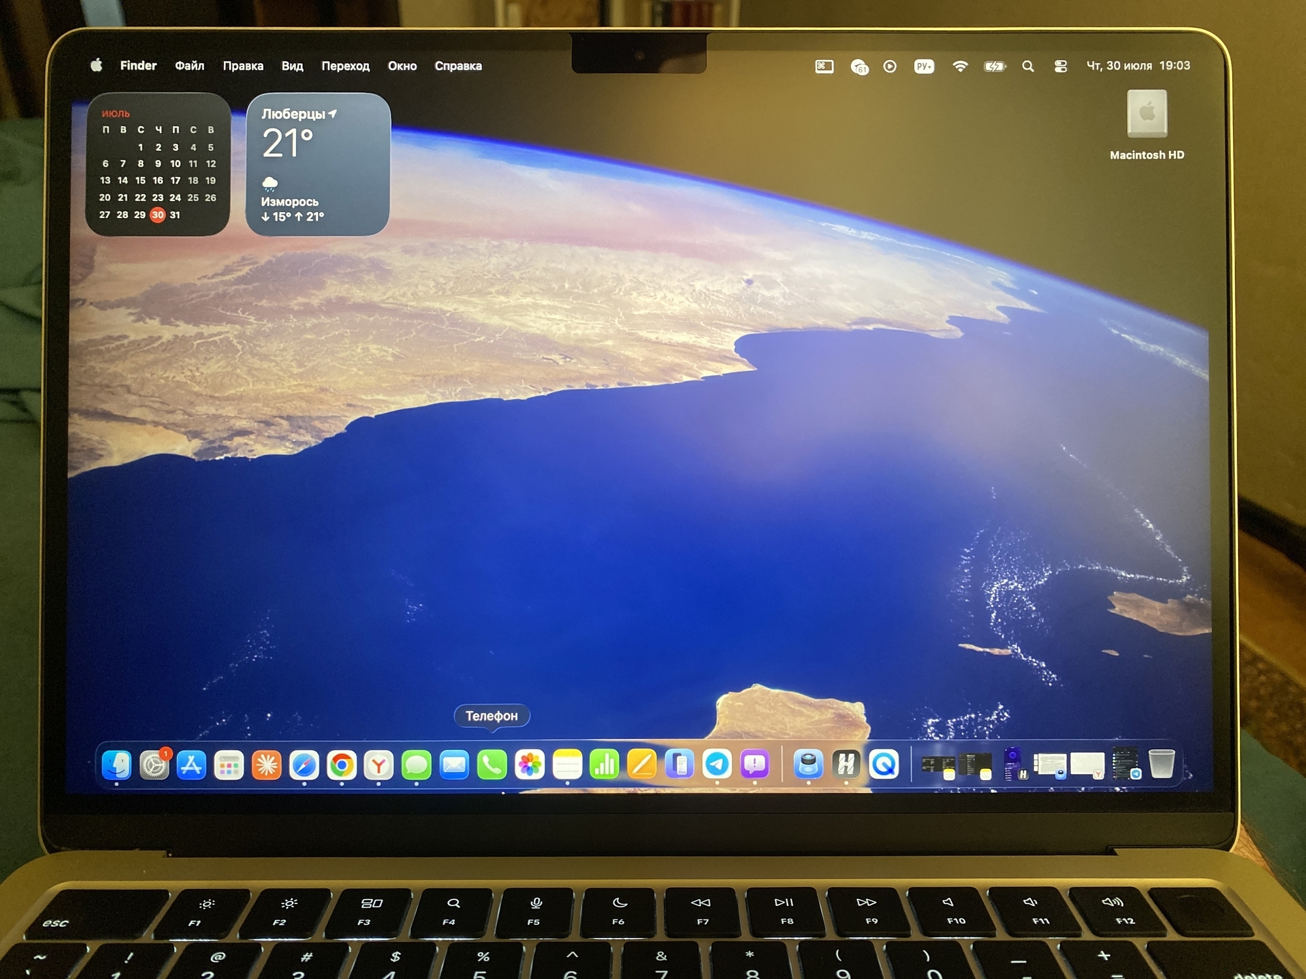Viewport: 1306px width, 979px height.
Task: Launch Numbers chart icon in Dock
Action: pos(605,764)
